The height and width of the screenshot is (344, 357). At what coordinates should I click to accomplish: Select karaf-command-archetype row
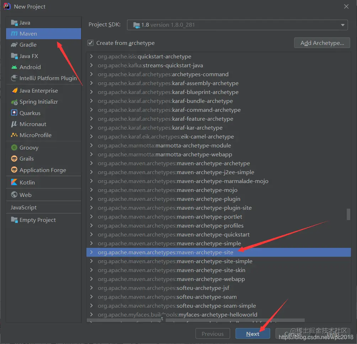(219, 110)
